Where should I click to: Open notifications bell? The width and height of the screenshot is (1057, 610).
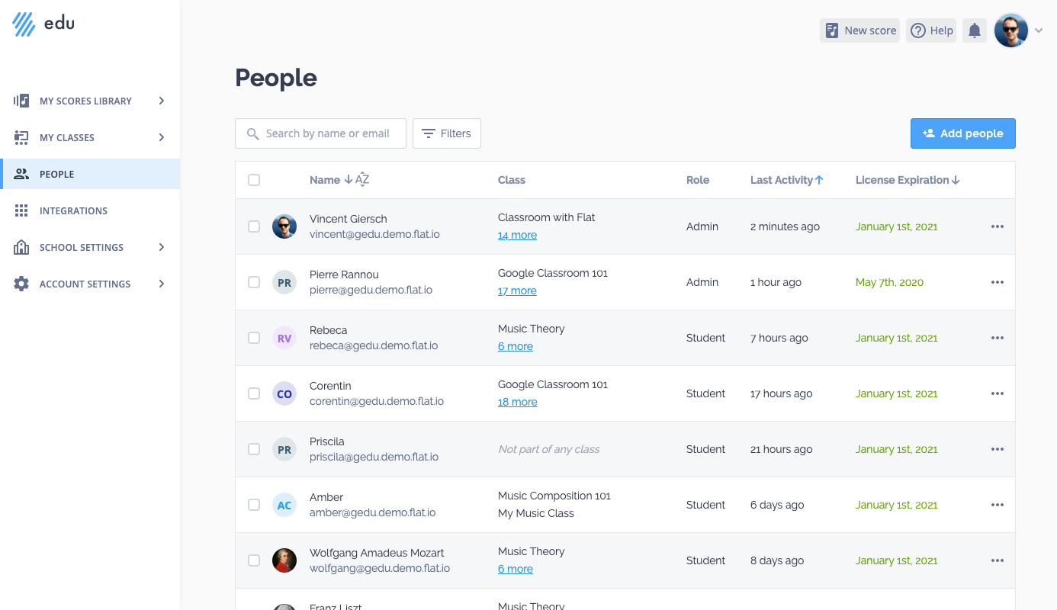click(x=975, y=30)
